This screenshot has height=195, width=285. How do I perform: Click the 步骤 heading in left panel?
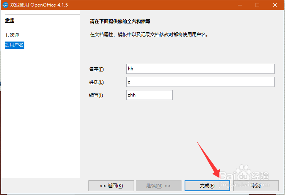10,20
